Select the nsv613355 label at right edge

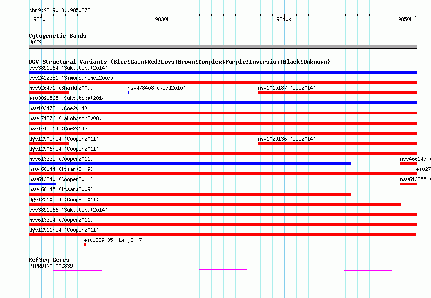[x=416, y=179]
